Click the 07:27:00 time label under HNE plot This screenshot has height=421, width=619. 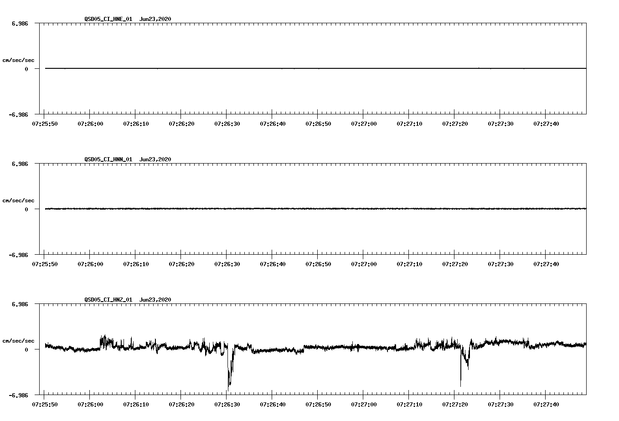(364, 123)
